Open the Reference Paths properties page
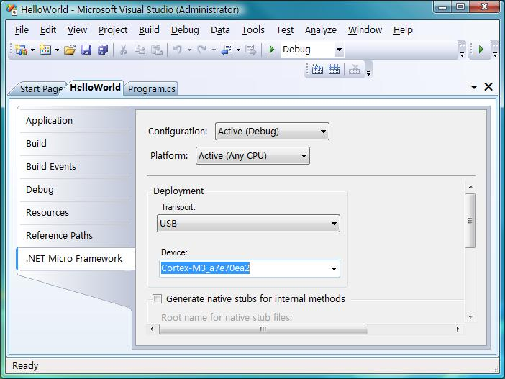 pyautogui.click(x=76, y=235)
